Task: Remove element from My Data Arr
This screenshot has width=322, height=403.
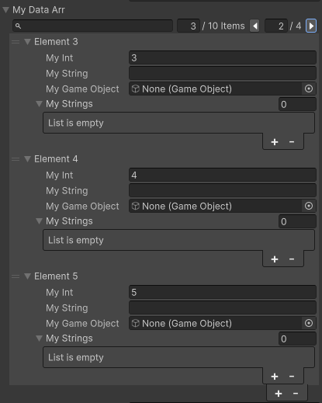Action: click(296, 394)
